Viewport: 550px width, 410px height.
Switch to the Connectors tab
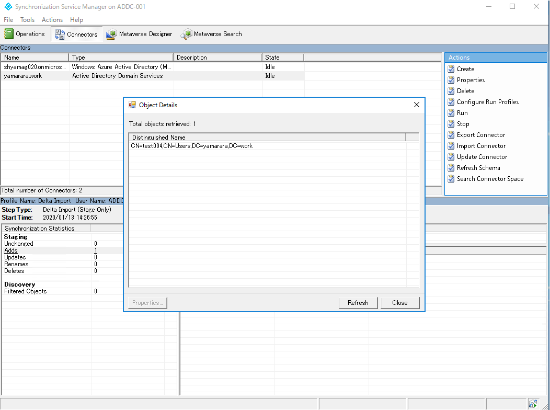pyautogui.click(x=76, y=33)
